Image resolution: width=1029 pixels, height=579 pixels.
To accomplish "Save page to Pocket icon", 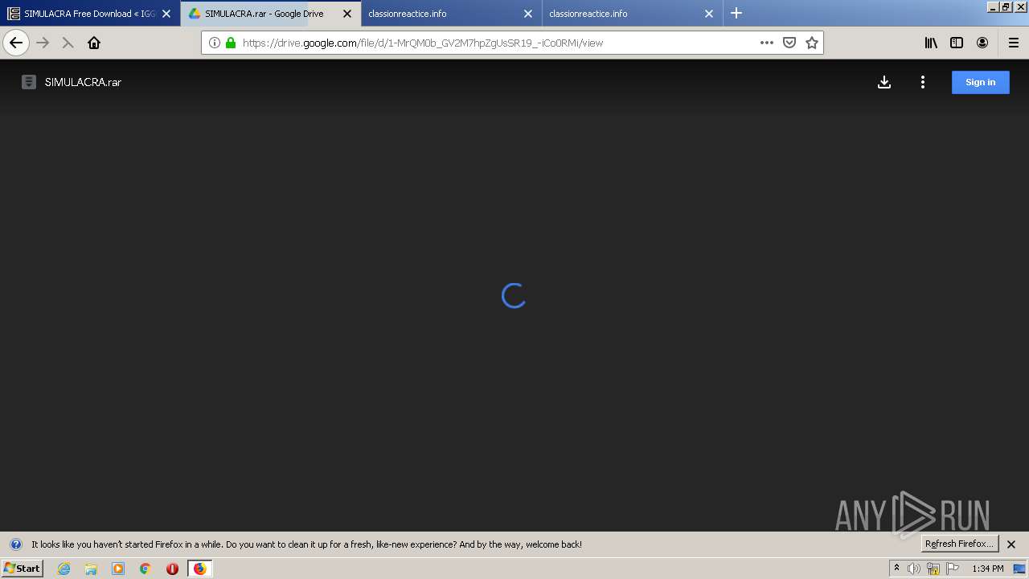I will (789, 43).
